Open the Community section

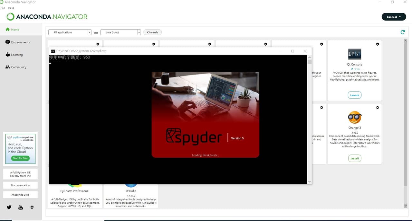point(21,67)
